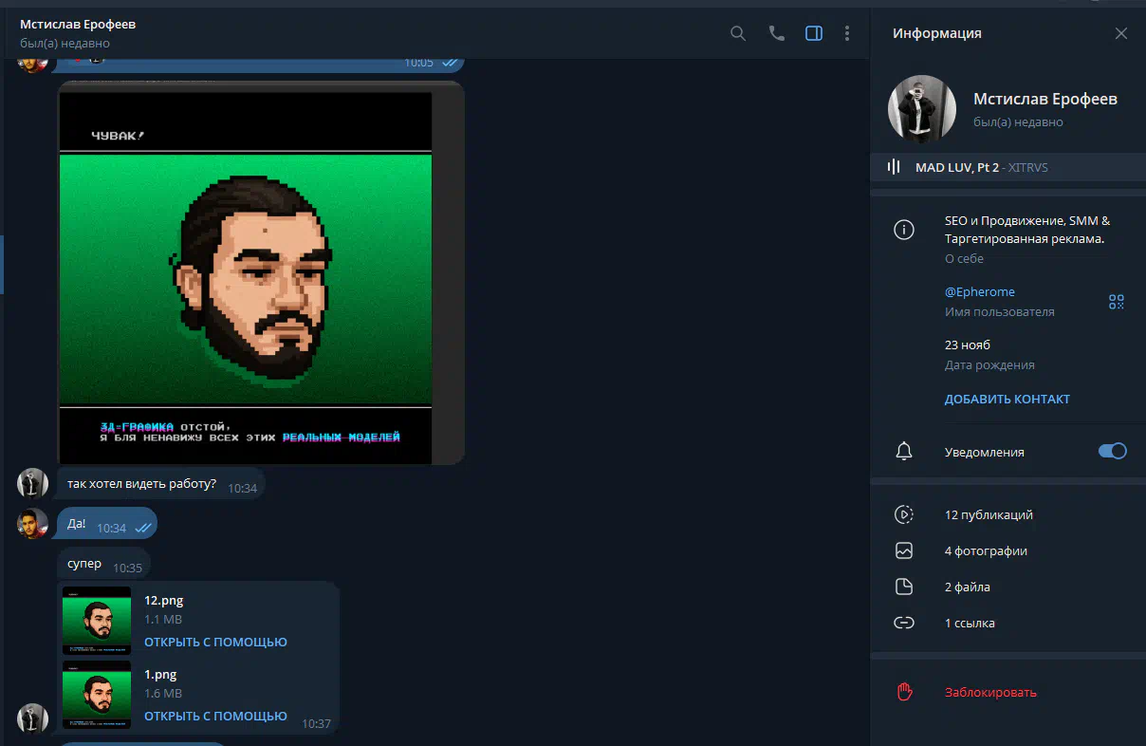Open search in chat
Screen dimensions: 1146x746
tap(738, 33)
